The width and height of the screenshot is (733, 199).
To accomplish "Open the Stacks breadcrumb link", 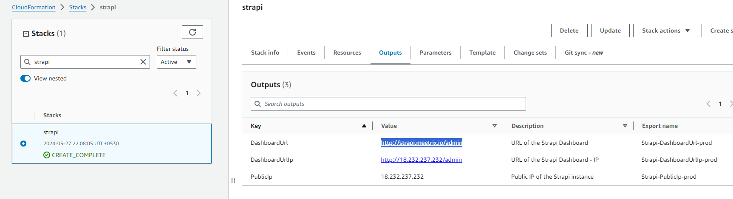I will pos(78,7).
